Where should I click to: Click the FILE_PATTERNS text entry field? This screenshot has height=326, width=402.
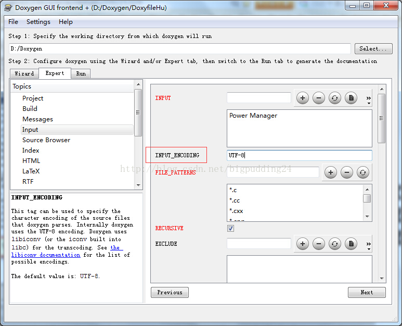pos(273,172)
